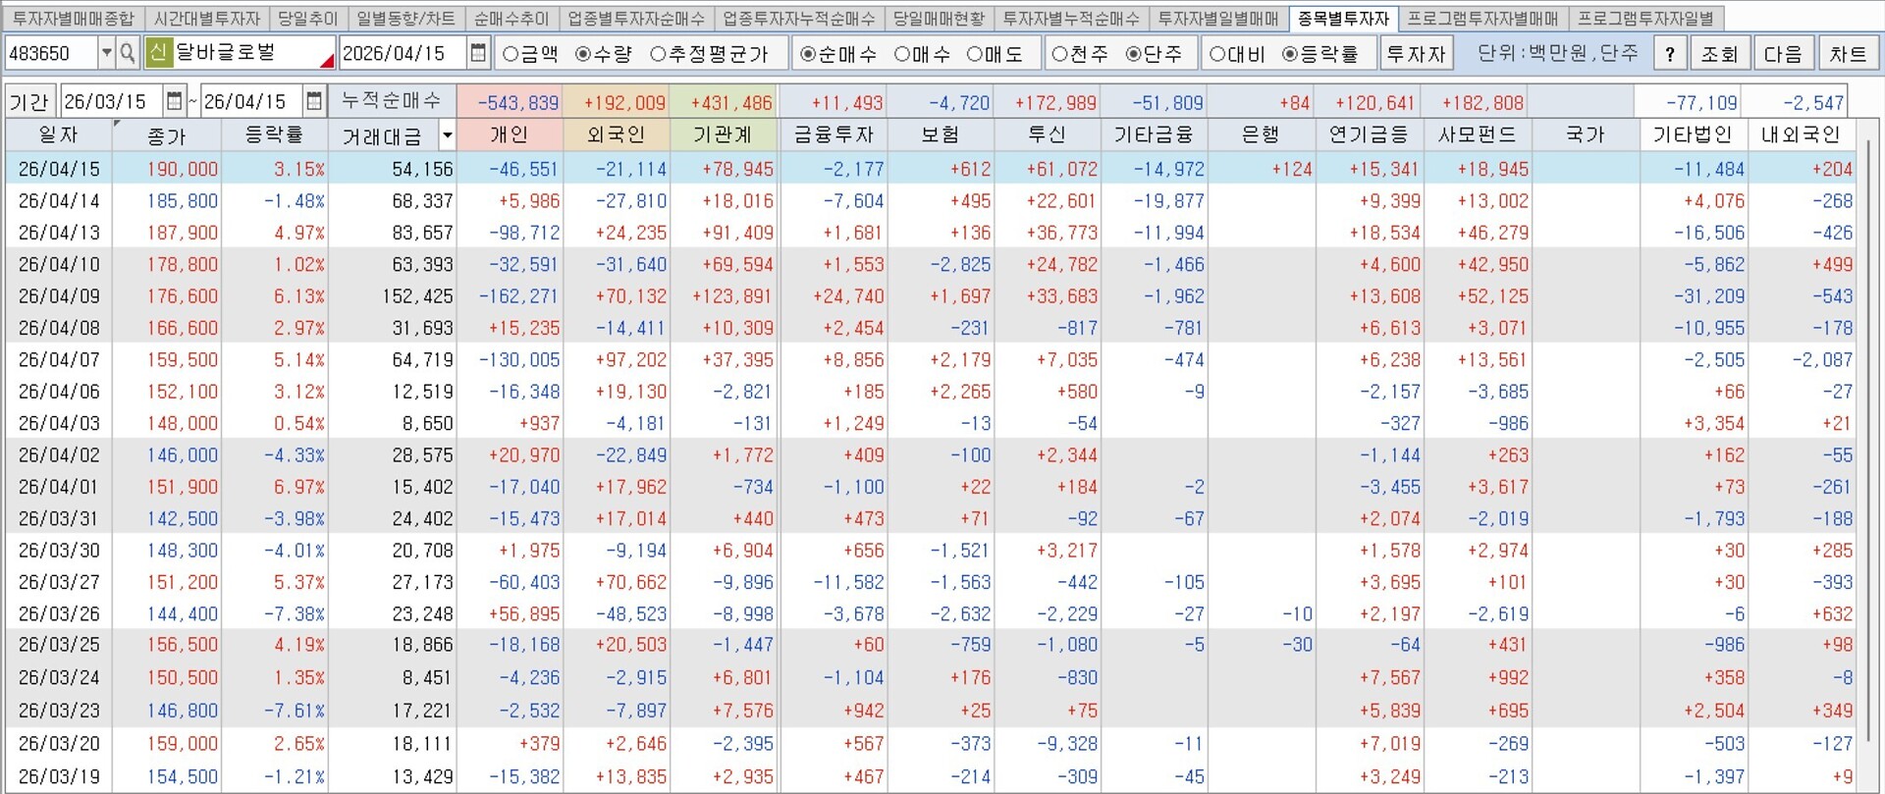
Task: Click the stock name 달바글로벌
Action: click(x=226, y=52)
